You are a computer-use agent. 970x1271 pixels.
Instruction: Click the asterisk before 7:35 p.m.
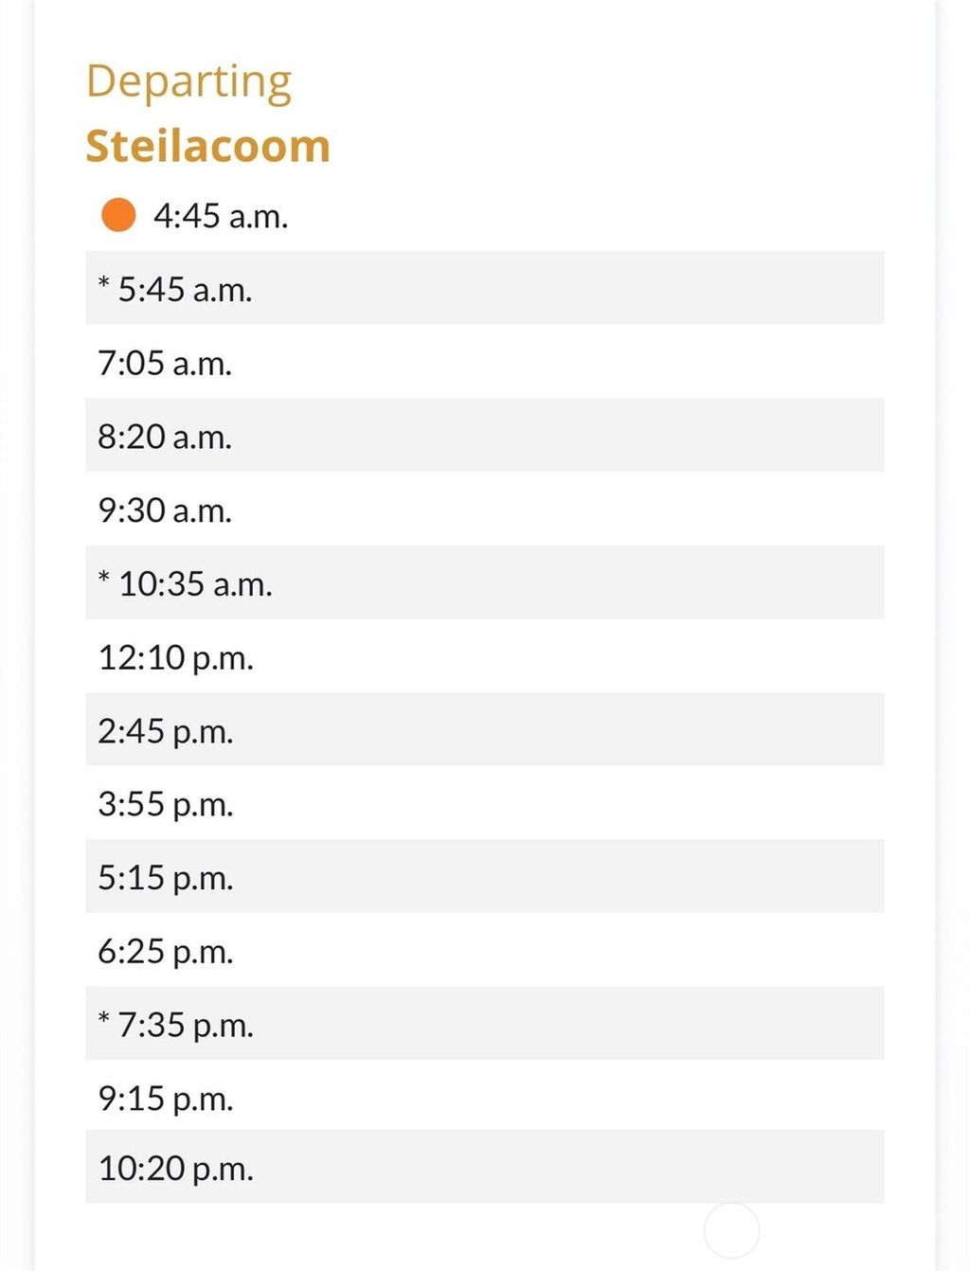click(103, 1019)
